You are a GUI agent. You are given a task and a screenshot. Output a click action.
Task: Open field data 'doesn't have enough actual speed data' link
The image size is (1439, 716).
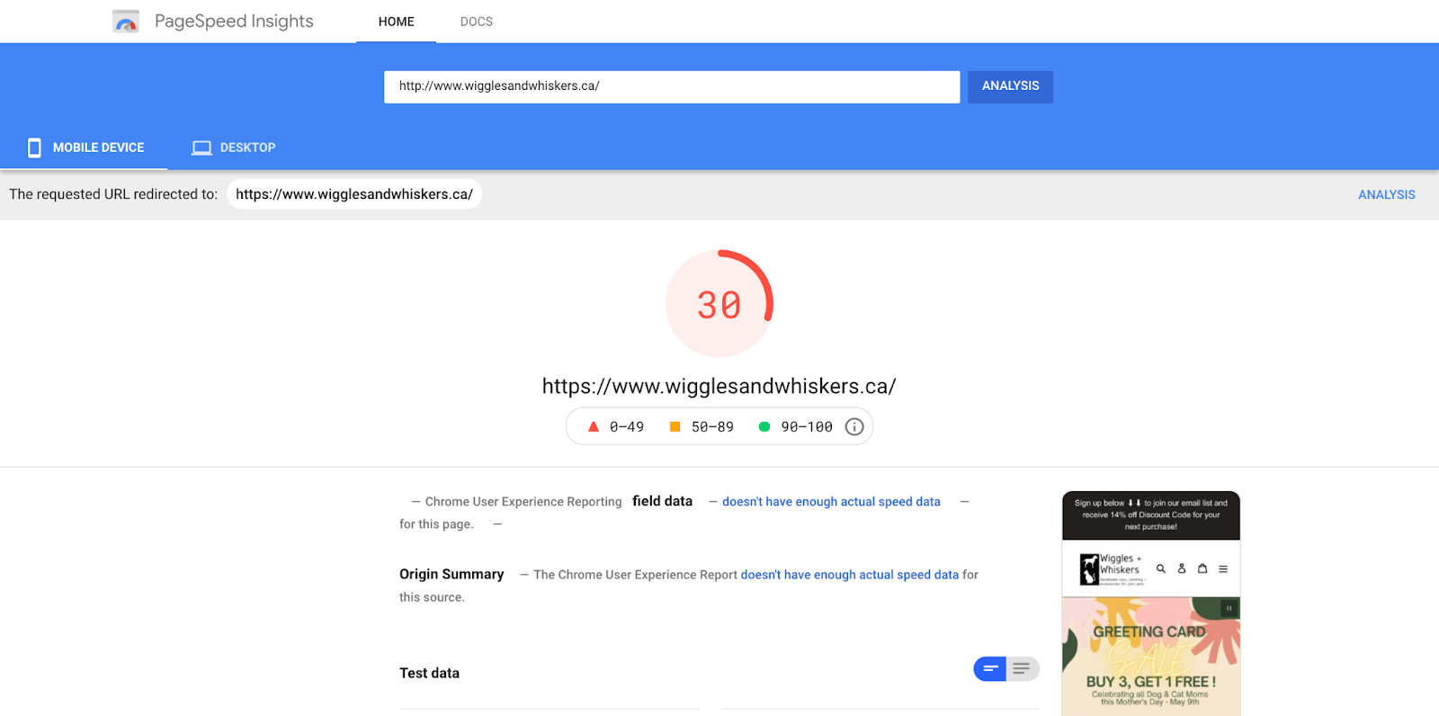coord(831,502)
